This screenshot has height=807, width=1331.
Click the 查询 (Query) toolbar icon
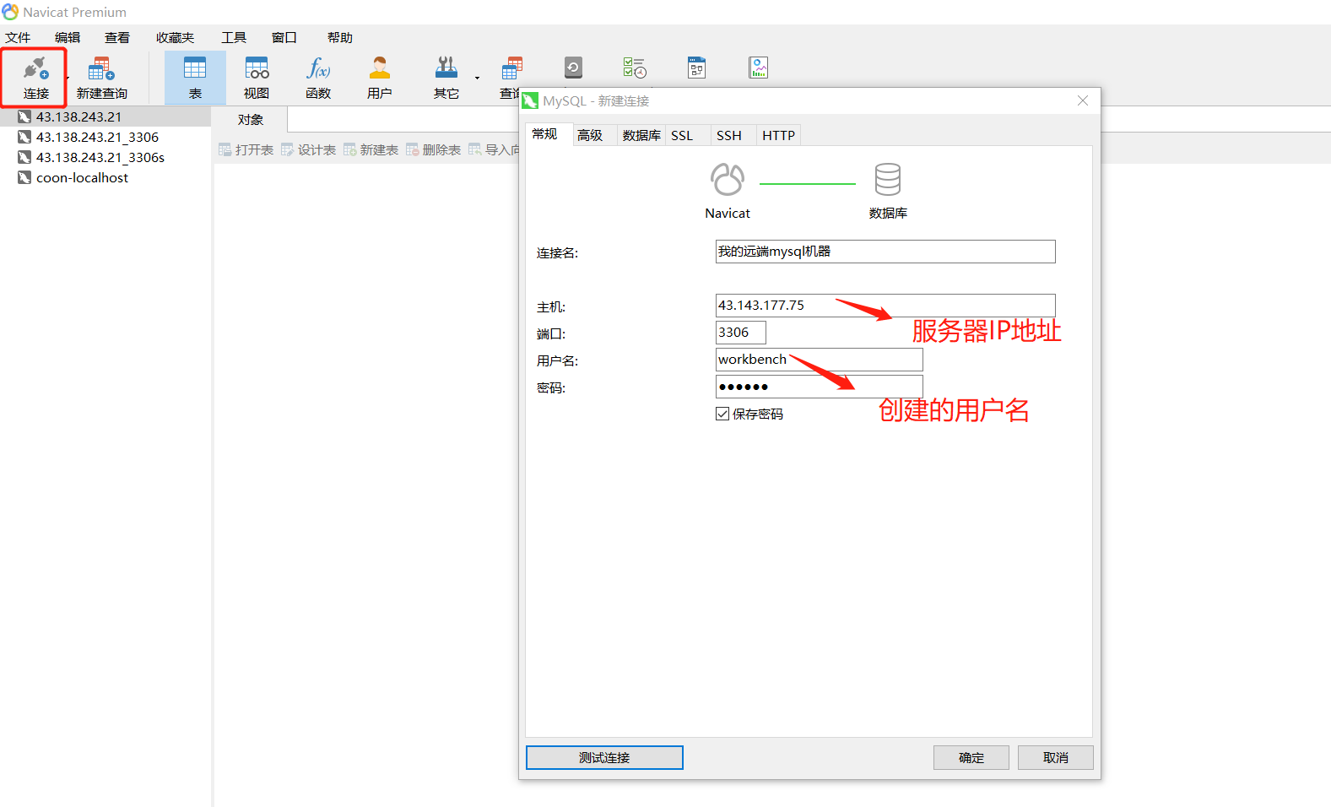pyautogui.click(x=511, y=68)
